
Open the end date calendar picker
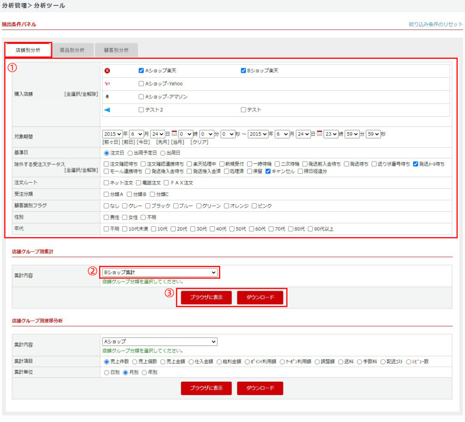[x=319, y=134]
